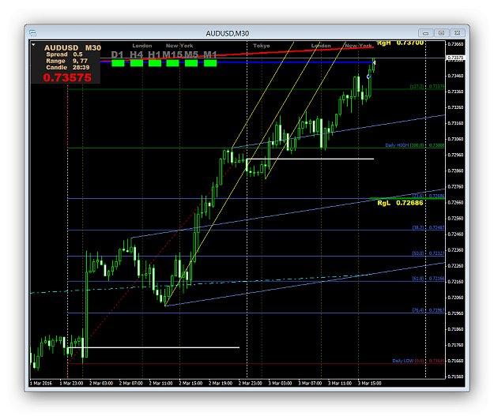This screenshot has height=416, width=494.
Task: Click the green signal box under M15
Action: click(172, 63)
